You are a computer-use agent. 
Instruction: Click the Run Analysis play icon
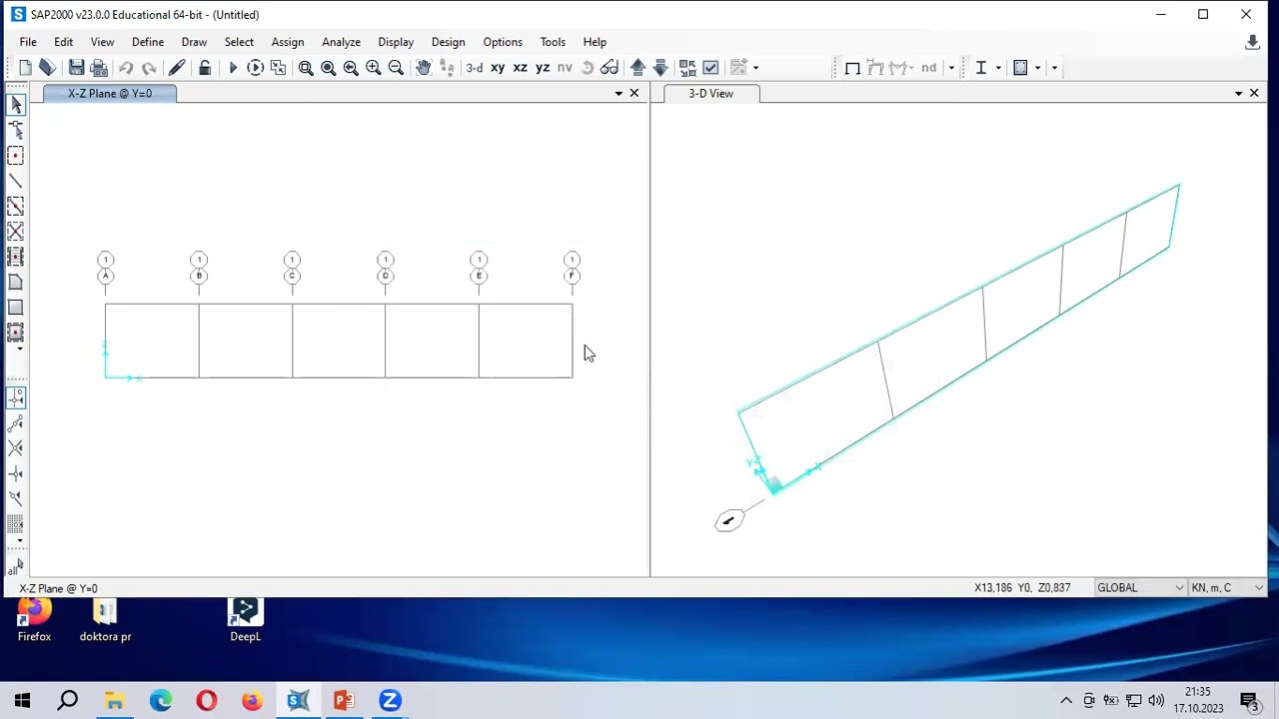(233, 68)
